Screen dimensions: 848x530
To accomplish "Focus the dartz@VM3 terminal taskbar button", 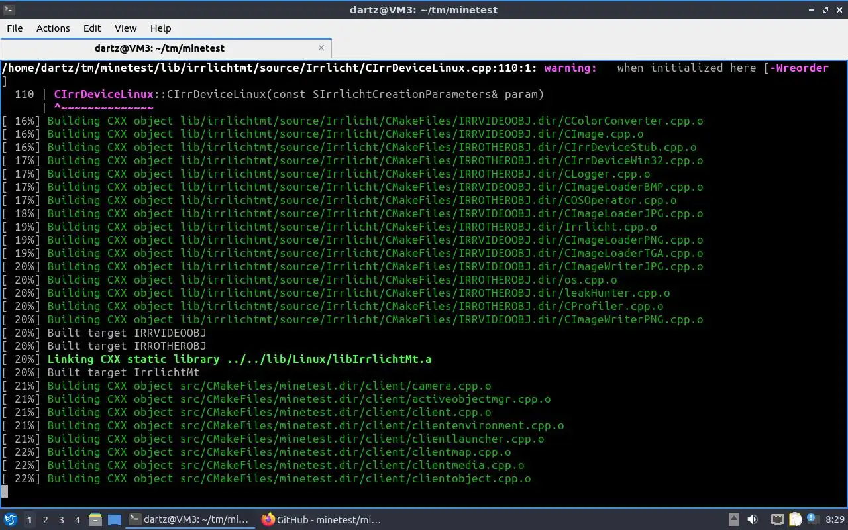I will pos(190,520).
